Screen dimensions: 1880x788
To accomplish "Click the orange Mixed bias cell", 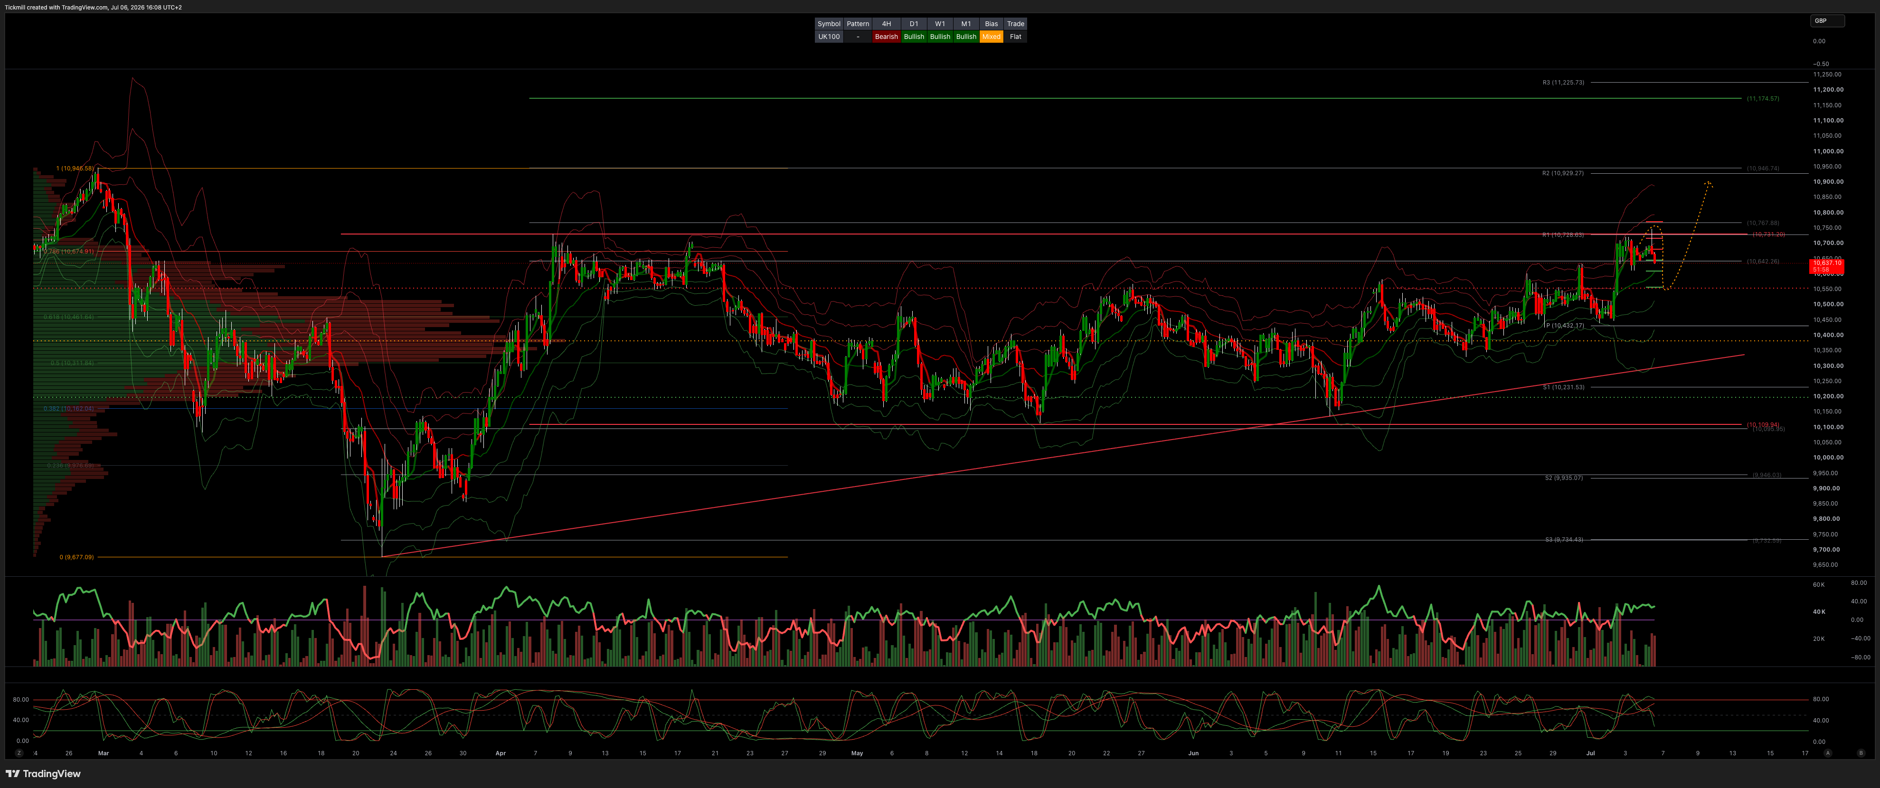I will [x=991, y=37].
